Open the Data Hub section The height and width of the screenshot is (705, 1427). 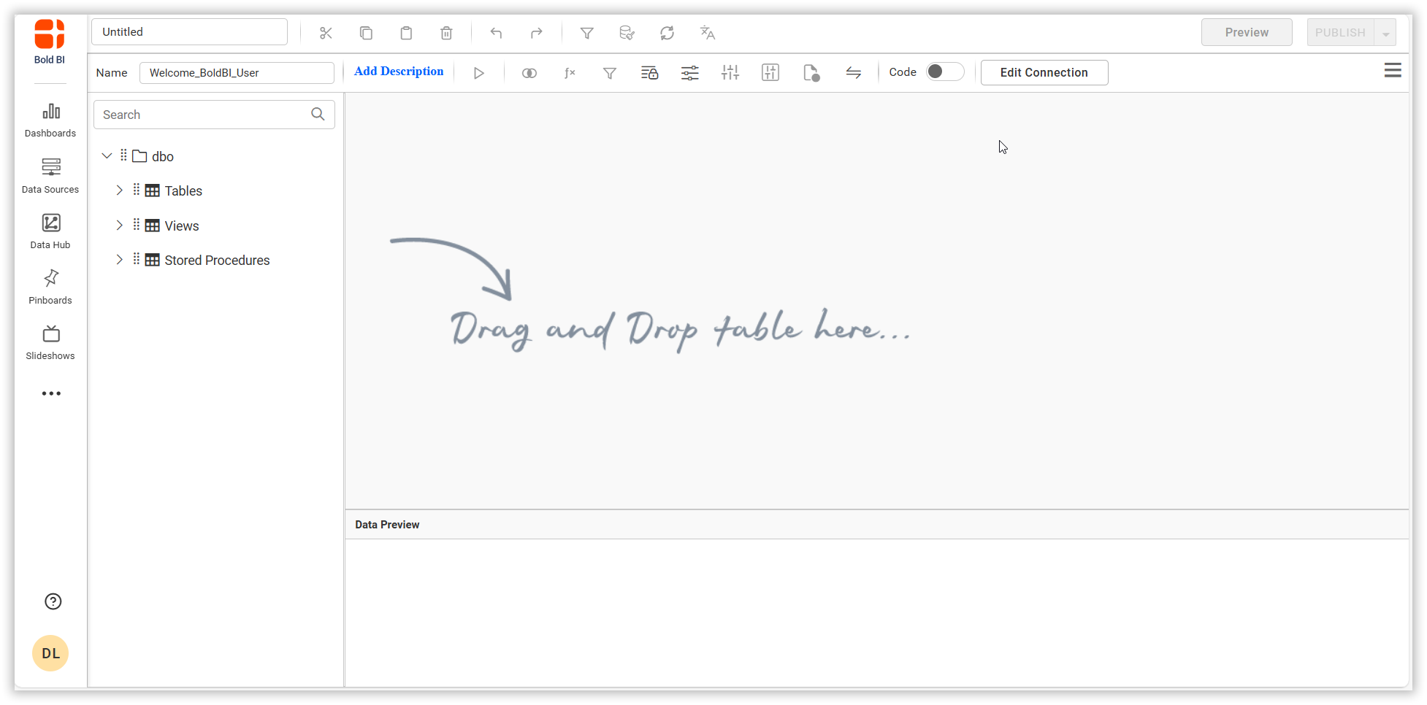[50, 231]
